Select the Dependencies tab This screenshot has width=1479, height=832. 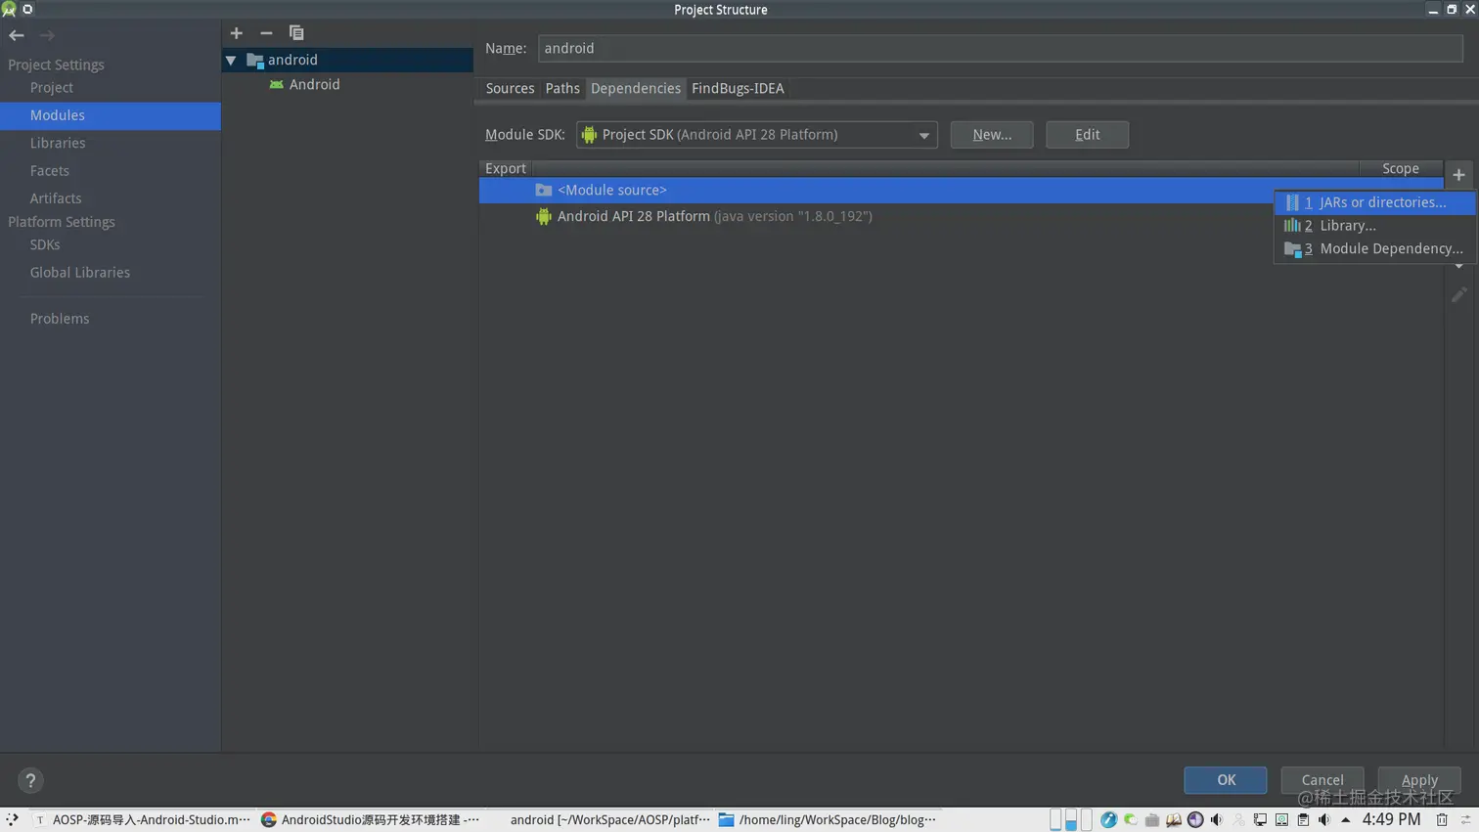[x=636, y=89]
